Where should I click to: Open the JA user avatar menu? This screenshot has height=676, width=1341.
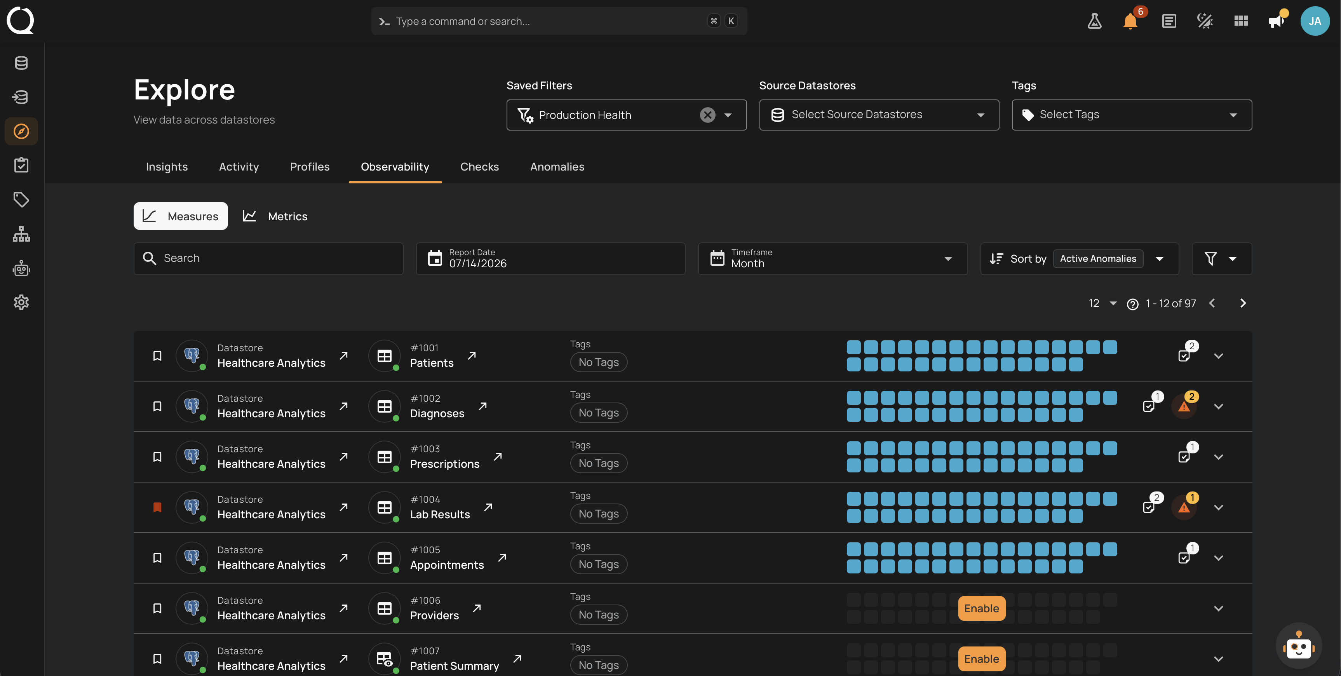tap(1315, 21)
